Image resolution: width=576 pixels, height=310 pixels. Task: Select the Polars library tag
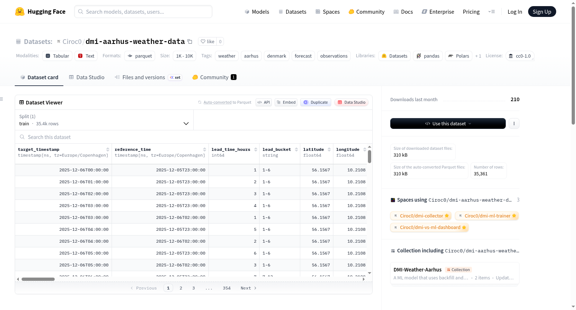(x=459, y=56)
